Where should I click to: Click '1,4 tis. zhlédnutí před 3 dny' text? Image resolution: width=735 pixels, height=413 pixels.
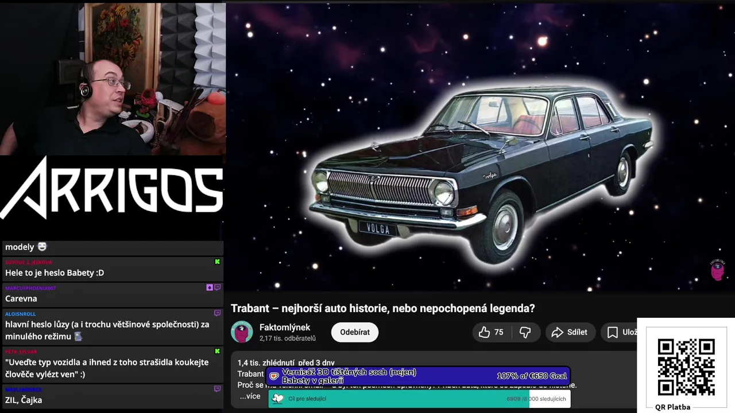pos(286,363)
